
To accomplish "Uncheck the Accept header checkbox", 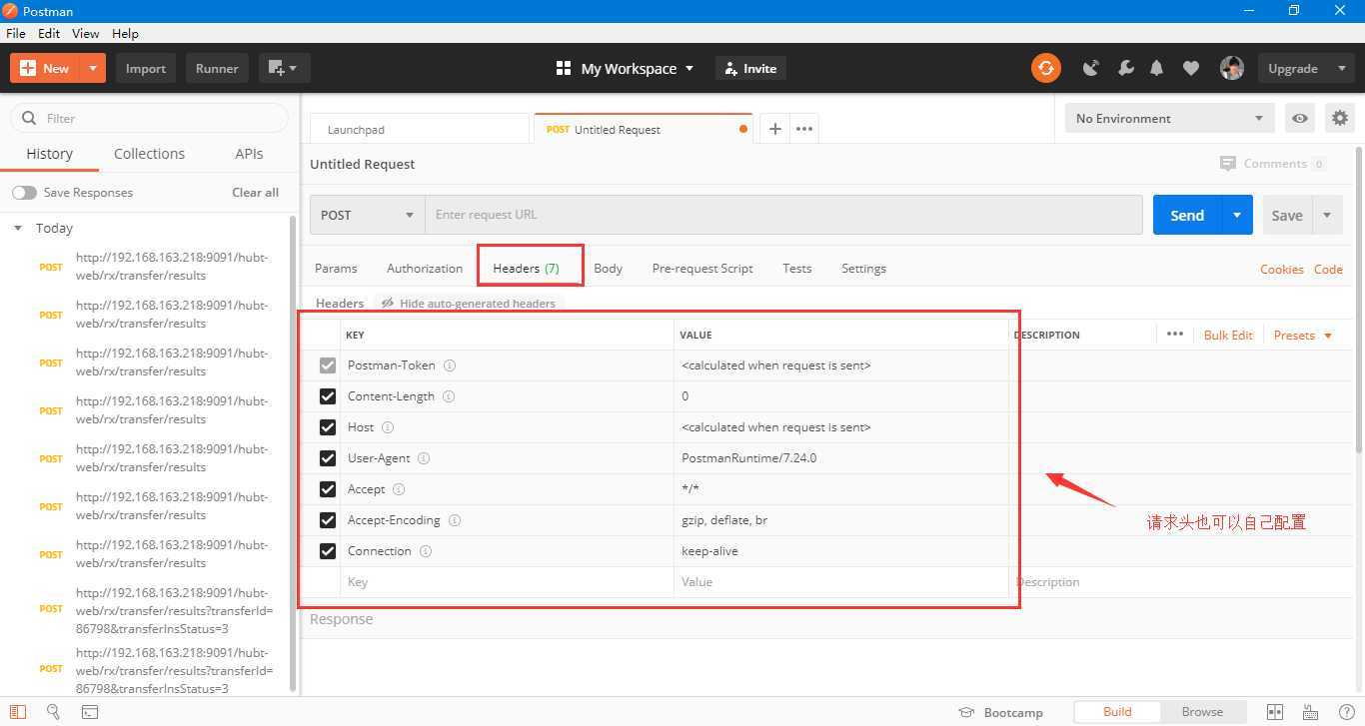I will point(328,489).
